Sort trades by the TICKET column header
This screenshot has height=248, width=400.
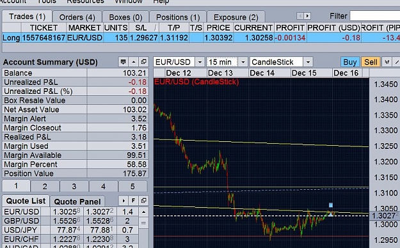[44, 27]
